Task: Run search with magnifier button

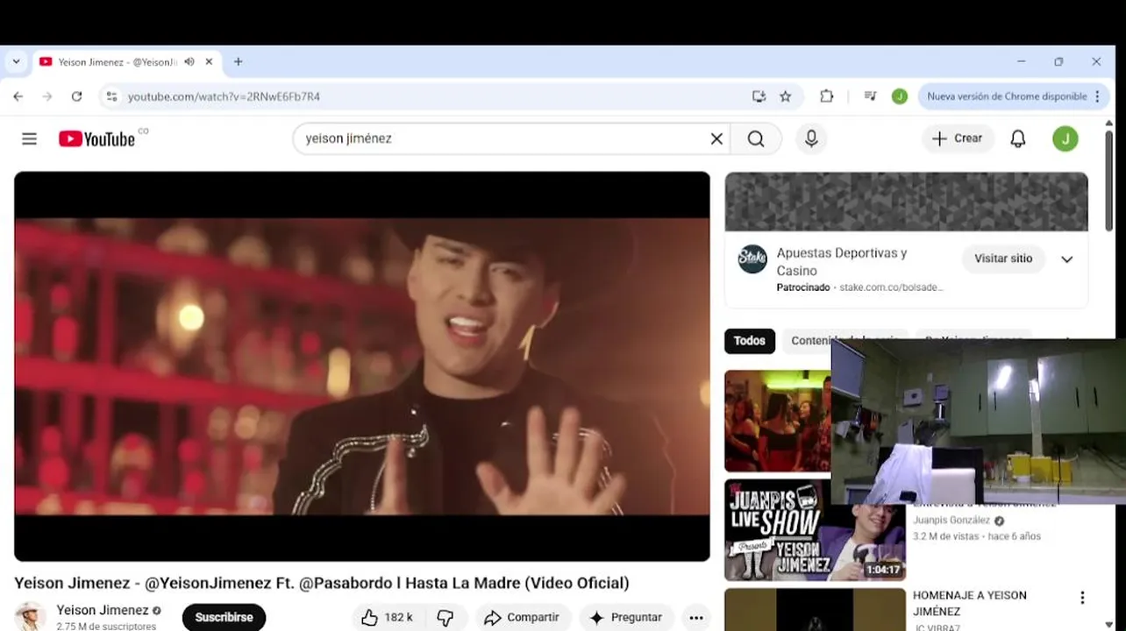Action: tap(756, 138)
